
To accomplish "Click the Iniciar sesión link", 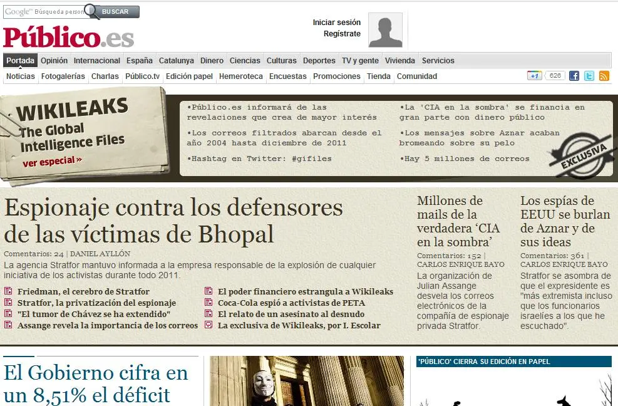I will [x=337, y=23].
